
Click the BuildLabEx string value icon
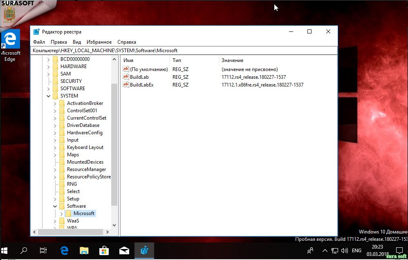click(x=126, y=84)
